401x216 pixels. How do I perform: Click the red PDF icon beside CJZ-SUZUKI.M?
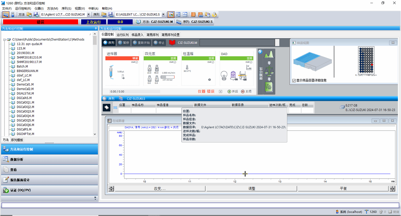[x=172, y=43]
